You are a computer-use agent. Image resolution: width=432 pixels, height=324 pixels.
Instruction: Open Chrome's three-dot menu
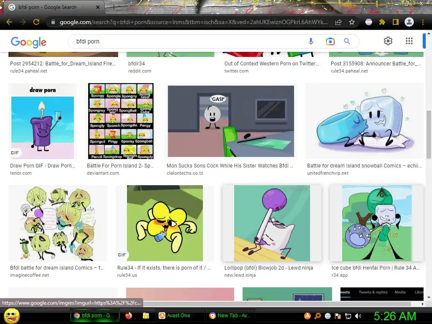[423, 22]
